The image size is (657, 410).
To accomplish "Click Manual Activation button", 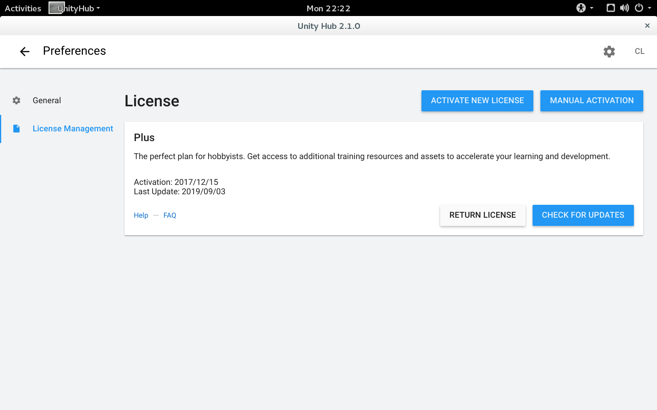I will coord(592,101).
